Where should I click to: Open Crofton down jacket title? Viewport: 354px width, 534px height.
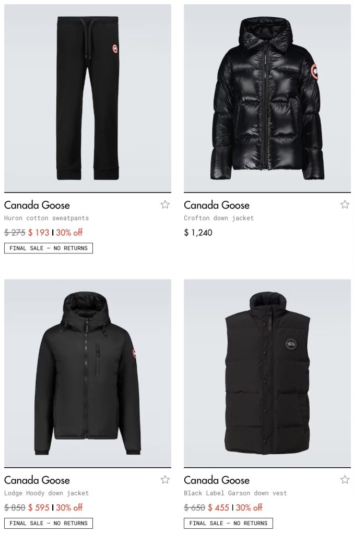click(x=219, y=218)
